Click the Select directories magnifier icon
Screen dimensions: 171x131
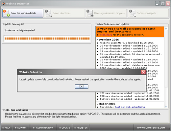click(x=48, y=13)
